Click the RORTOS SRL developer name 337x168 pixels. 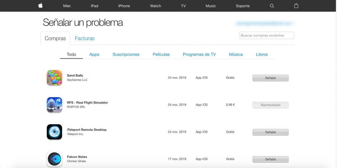76,107
